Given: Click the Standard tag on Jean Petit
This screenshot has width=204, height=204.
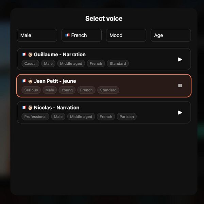Looking at the screenshot, I should pos(108,90).
